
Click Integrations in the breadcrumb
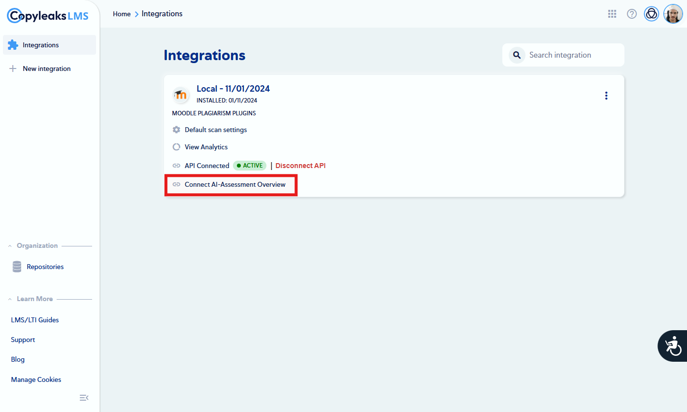162,14
